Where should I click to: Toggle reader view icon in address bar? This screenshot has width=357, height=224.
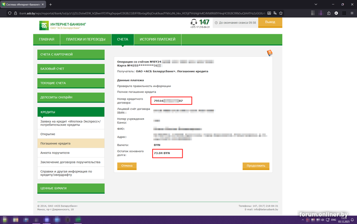(269, 13)
